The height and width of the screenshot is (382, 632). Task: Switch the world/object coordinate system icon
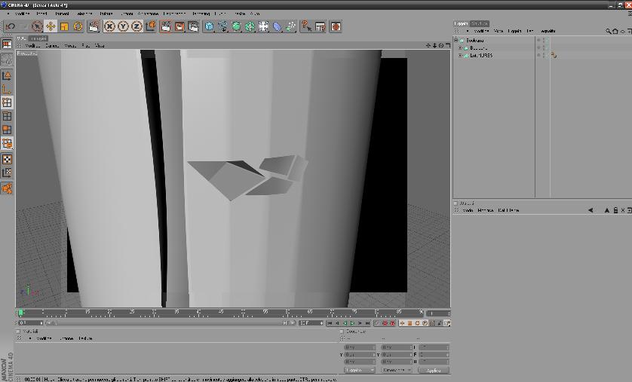pyautogui.click(x=151, y=26)
